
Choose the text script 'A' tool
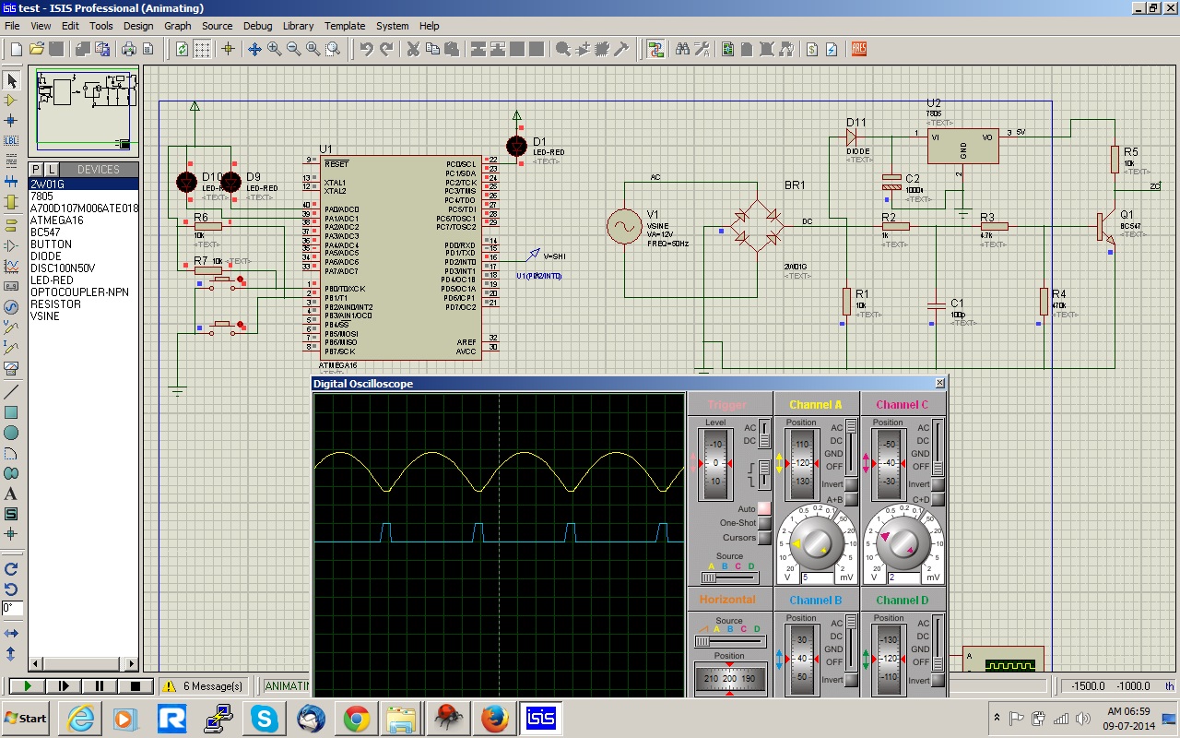tap(11, 494)
